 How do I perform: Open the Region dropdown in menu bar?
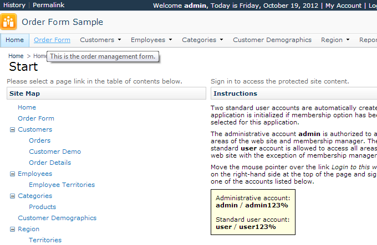pyautogui.click(x=335, y=40)
